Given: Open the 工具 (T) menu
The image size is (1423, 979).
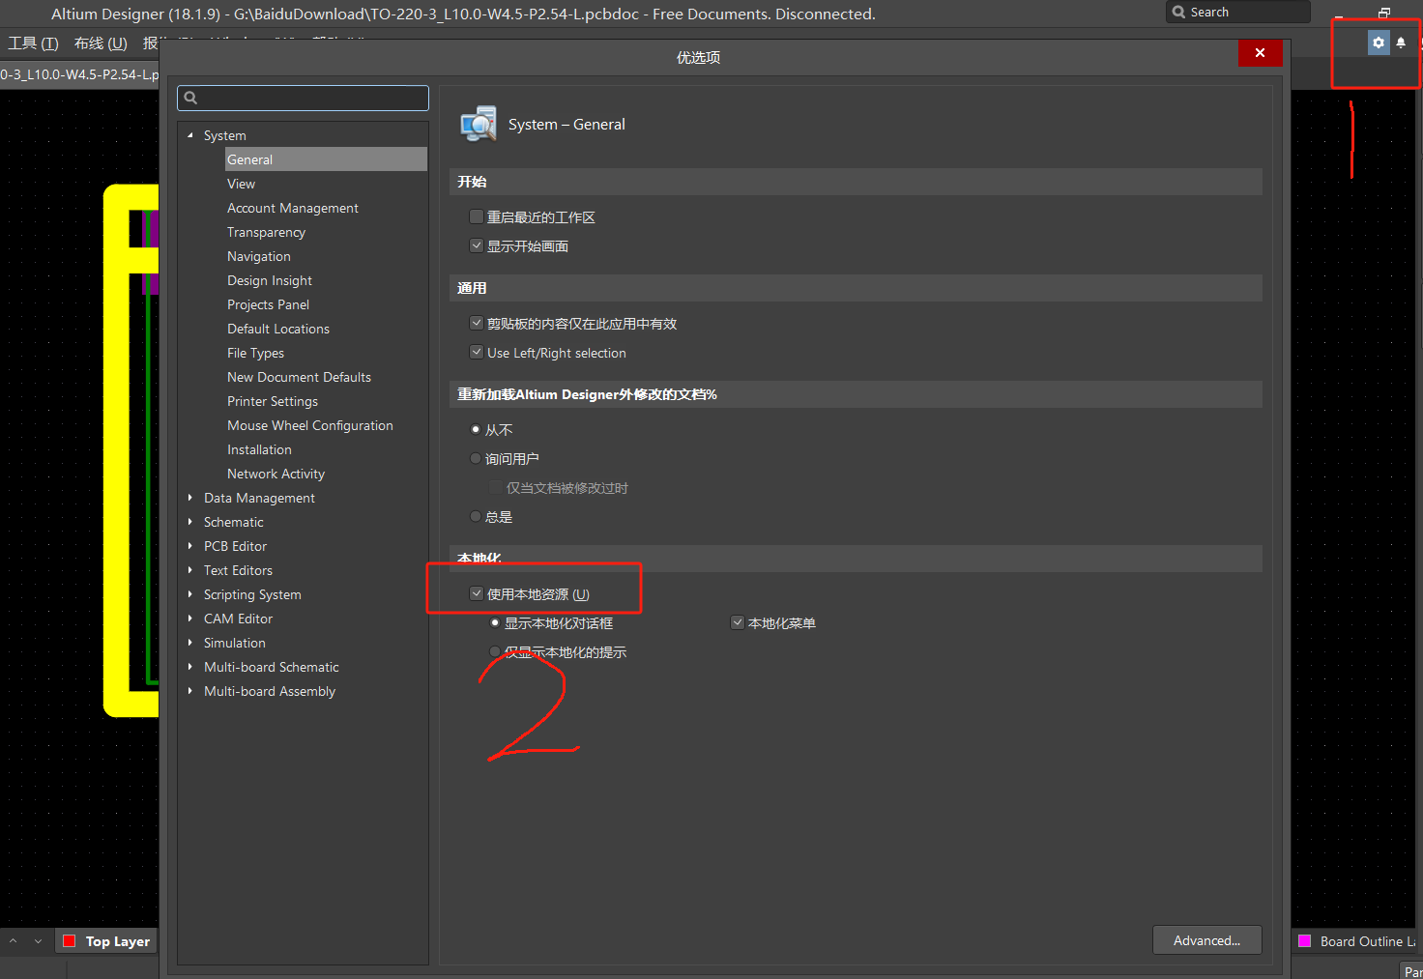Looking at the screenshot, I should (33, 43).
